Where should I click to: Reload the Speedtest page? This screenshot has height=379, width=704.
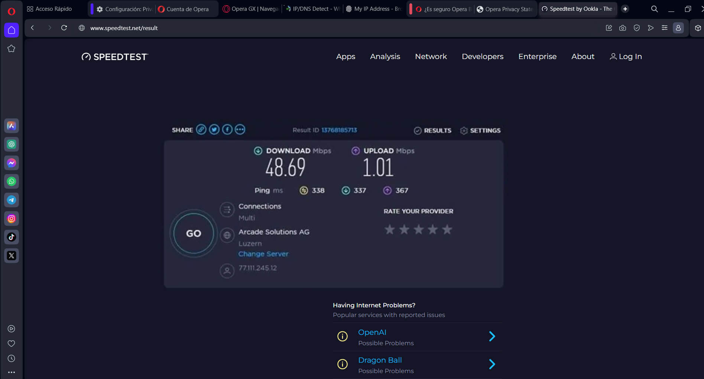[x=64, y=28]
